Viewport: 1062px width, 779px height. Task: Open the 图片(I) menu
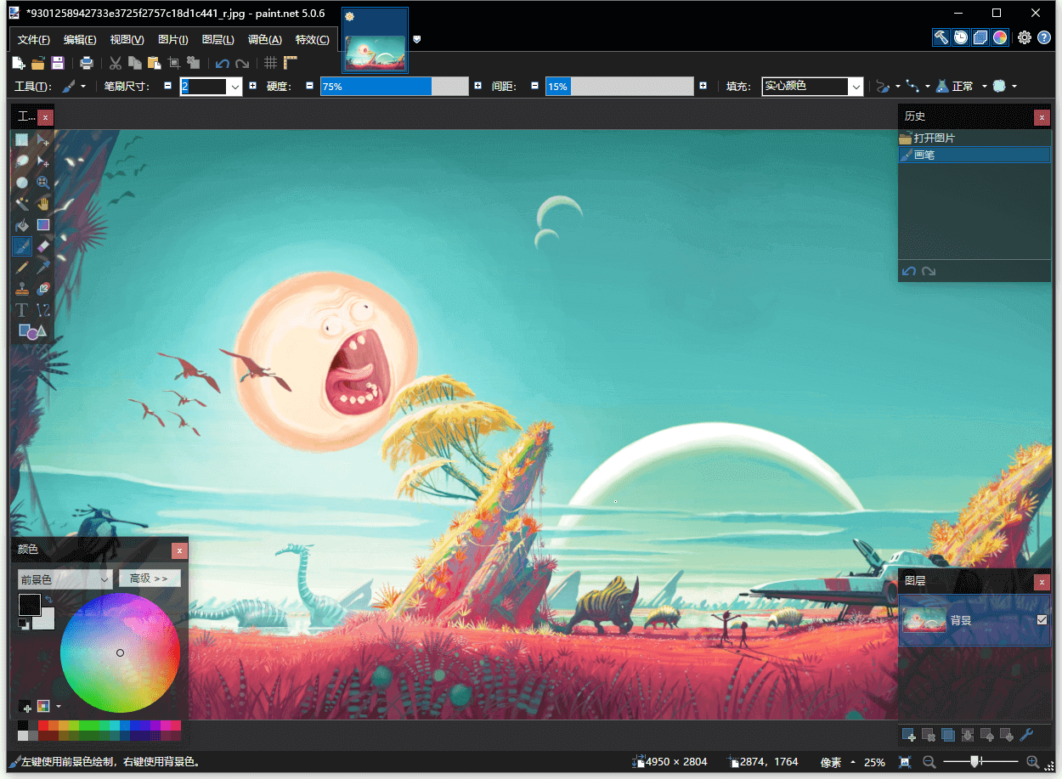point(173,40)
